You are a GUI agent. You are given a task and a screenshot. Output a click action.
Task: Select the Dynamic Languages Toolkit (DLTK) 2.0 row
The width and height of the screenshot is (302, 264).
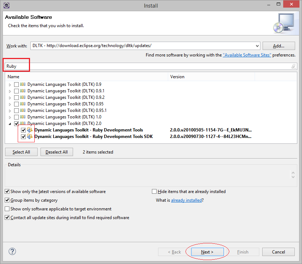coord(64,123)
